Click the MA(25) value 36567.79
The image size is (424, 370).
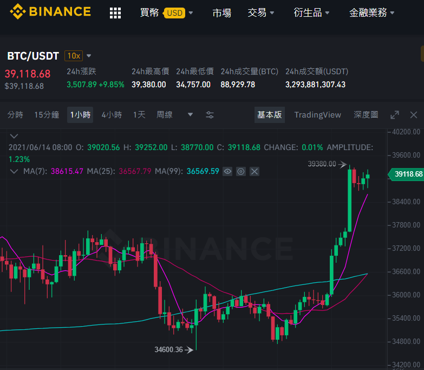(135, 172)
